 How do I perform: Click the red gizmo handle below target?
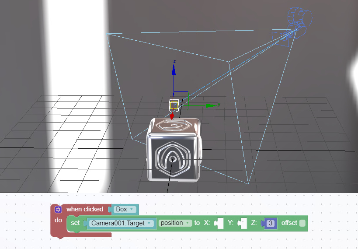(x=172, y=116)
